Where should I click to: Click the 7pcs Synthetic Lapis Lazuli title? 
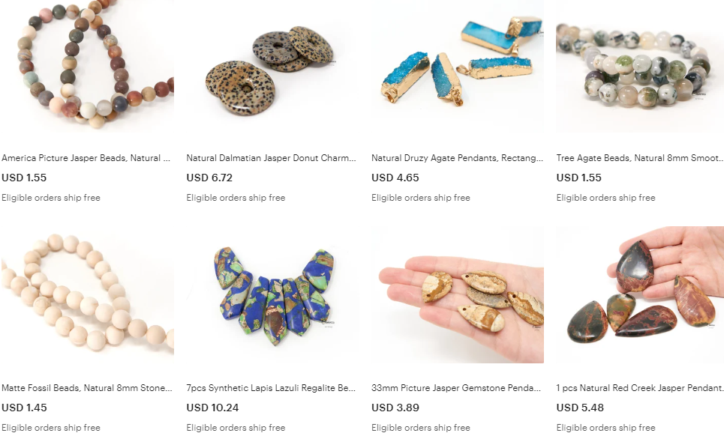tap(271, 388)
